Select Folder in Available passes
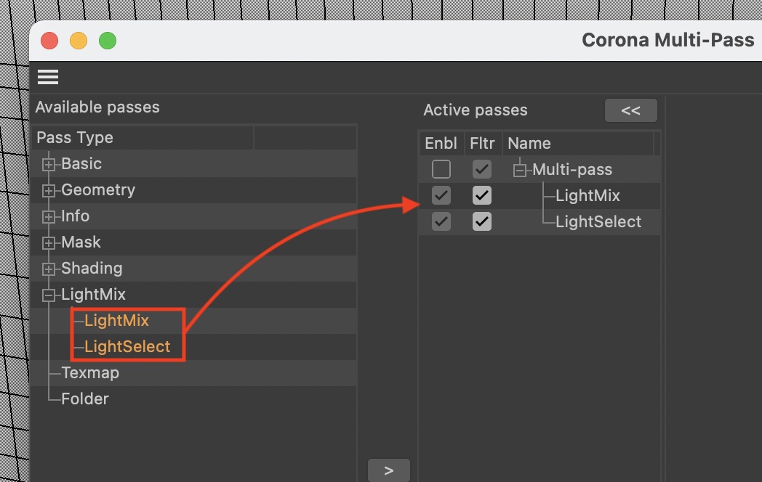The width and height of the screenshot is (762, 482). click(x=85, y=399)
